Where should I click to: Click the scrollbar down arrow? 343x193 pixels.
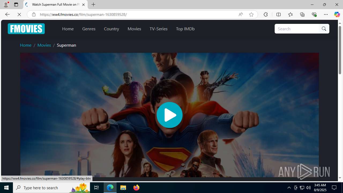coord(340,178)
